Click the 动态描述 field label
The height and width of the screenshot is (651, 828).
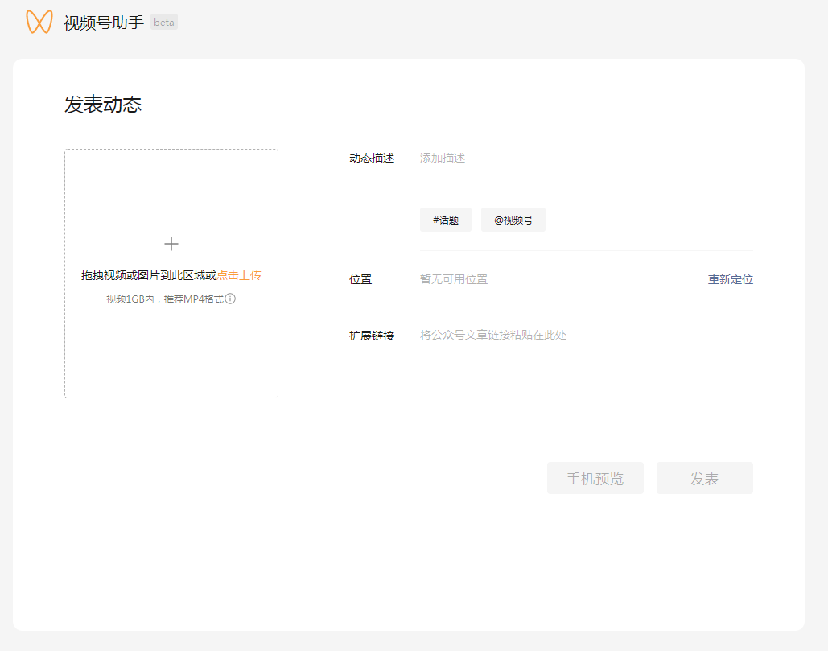point(372,158)
